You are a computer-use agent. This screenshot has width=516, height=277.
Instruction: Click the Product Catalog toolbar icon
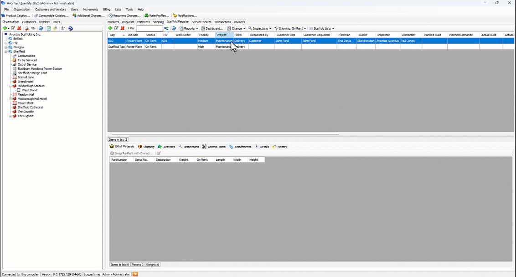(x=3, y=15)
